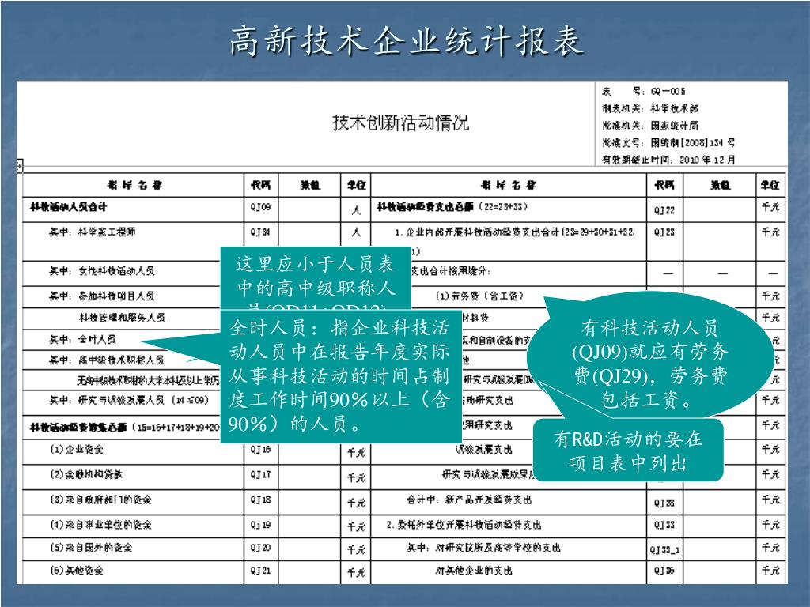Click the header line 批准机关: 国家统计局

tap(650, 126)
